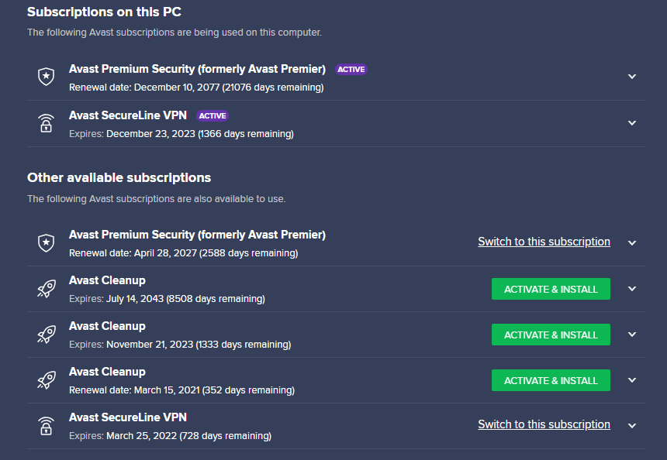The image size is (667, 460).
Task: Click the ACTIVE badge beside Avast SecureLine VPN
Action: point(213,115)
